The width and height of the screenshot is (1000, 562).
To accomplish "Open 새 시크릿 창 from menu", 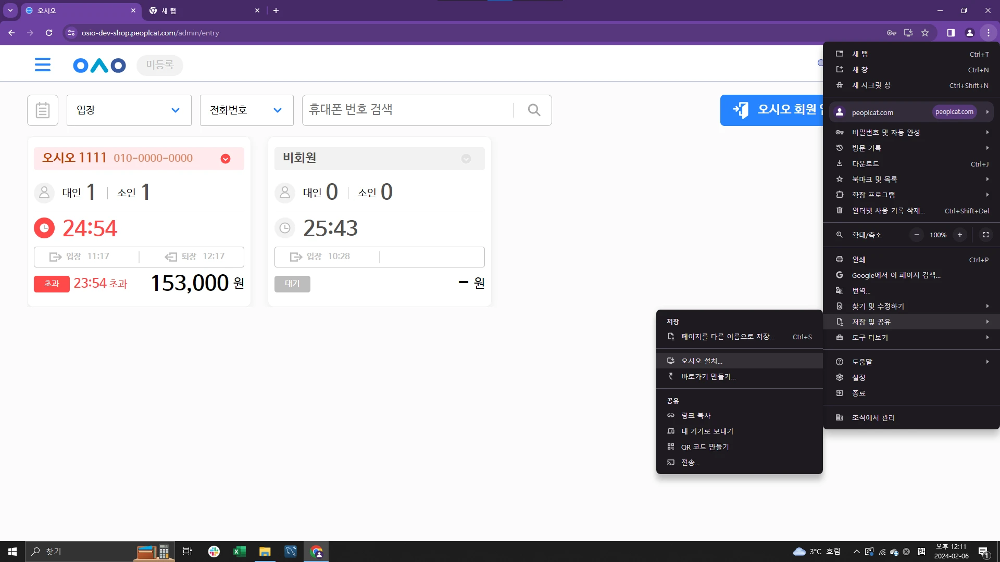I will [911, 85].
